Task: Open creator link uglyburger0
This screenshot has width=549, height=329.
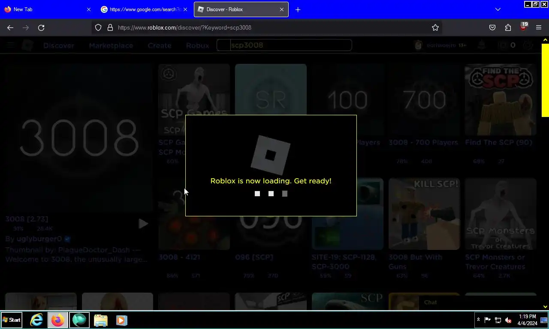Action: [39, 239]
